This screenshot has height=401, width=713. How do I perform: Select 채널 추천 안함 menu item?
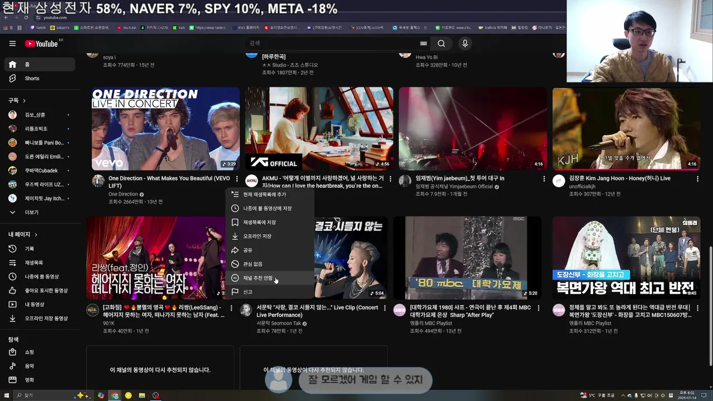[270, 278]
